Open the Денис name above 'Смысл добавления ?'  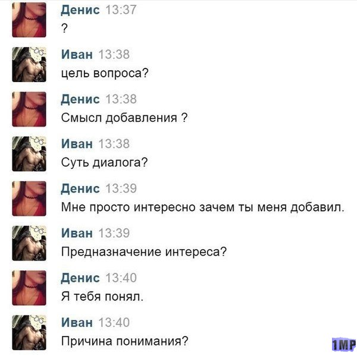click(80, 99)
